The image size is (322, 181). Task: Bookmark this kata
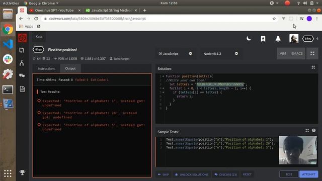click(x=263, y=39)
